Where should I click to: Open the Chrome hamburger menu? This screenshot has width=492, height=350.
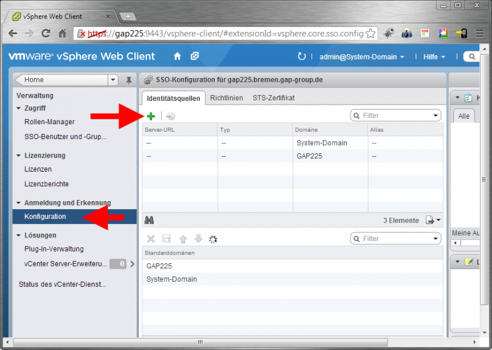478,33
